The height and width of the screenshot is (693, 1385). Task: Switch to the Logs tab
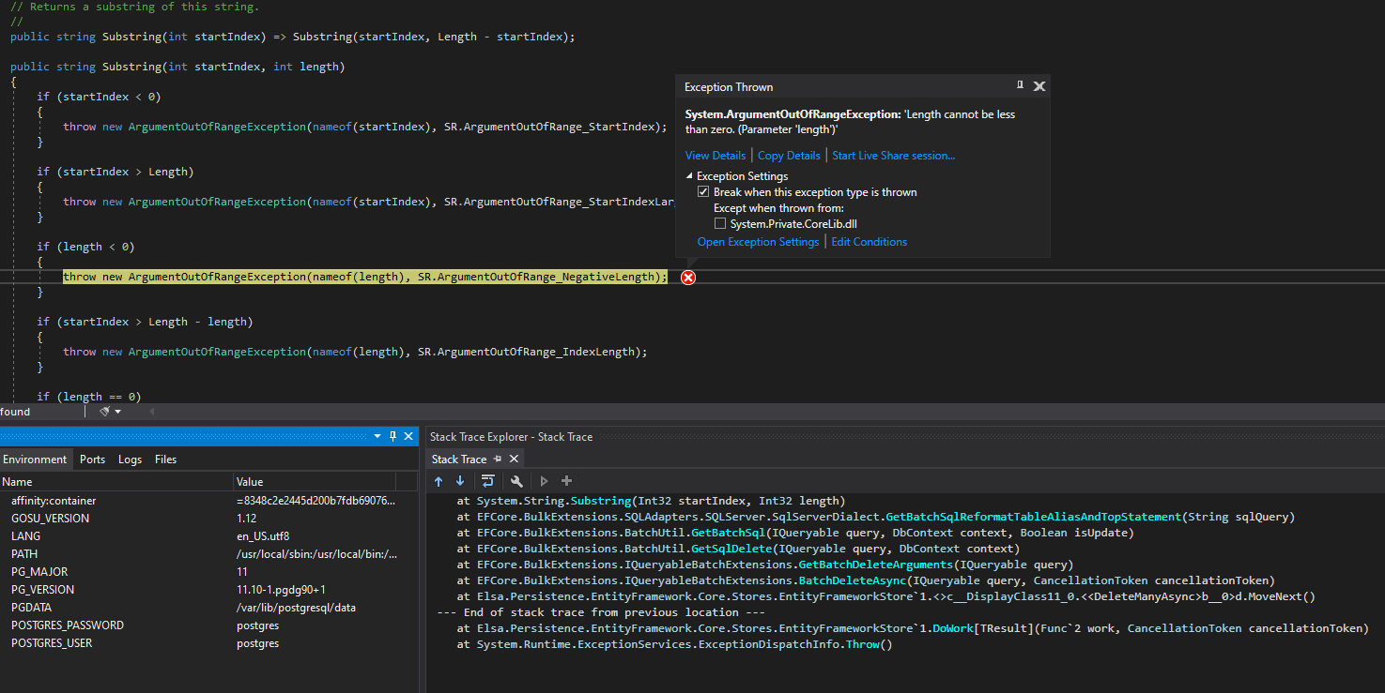click(130, 459)
